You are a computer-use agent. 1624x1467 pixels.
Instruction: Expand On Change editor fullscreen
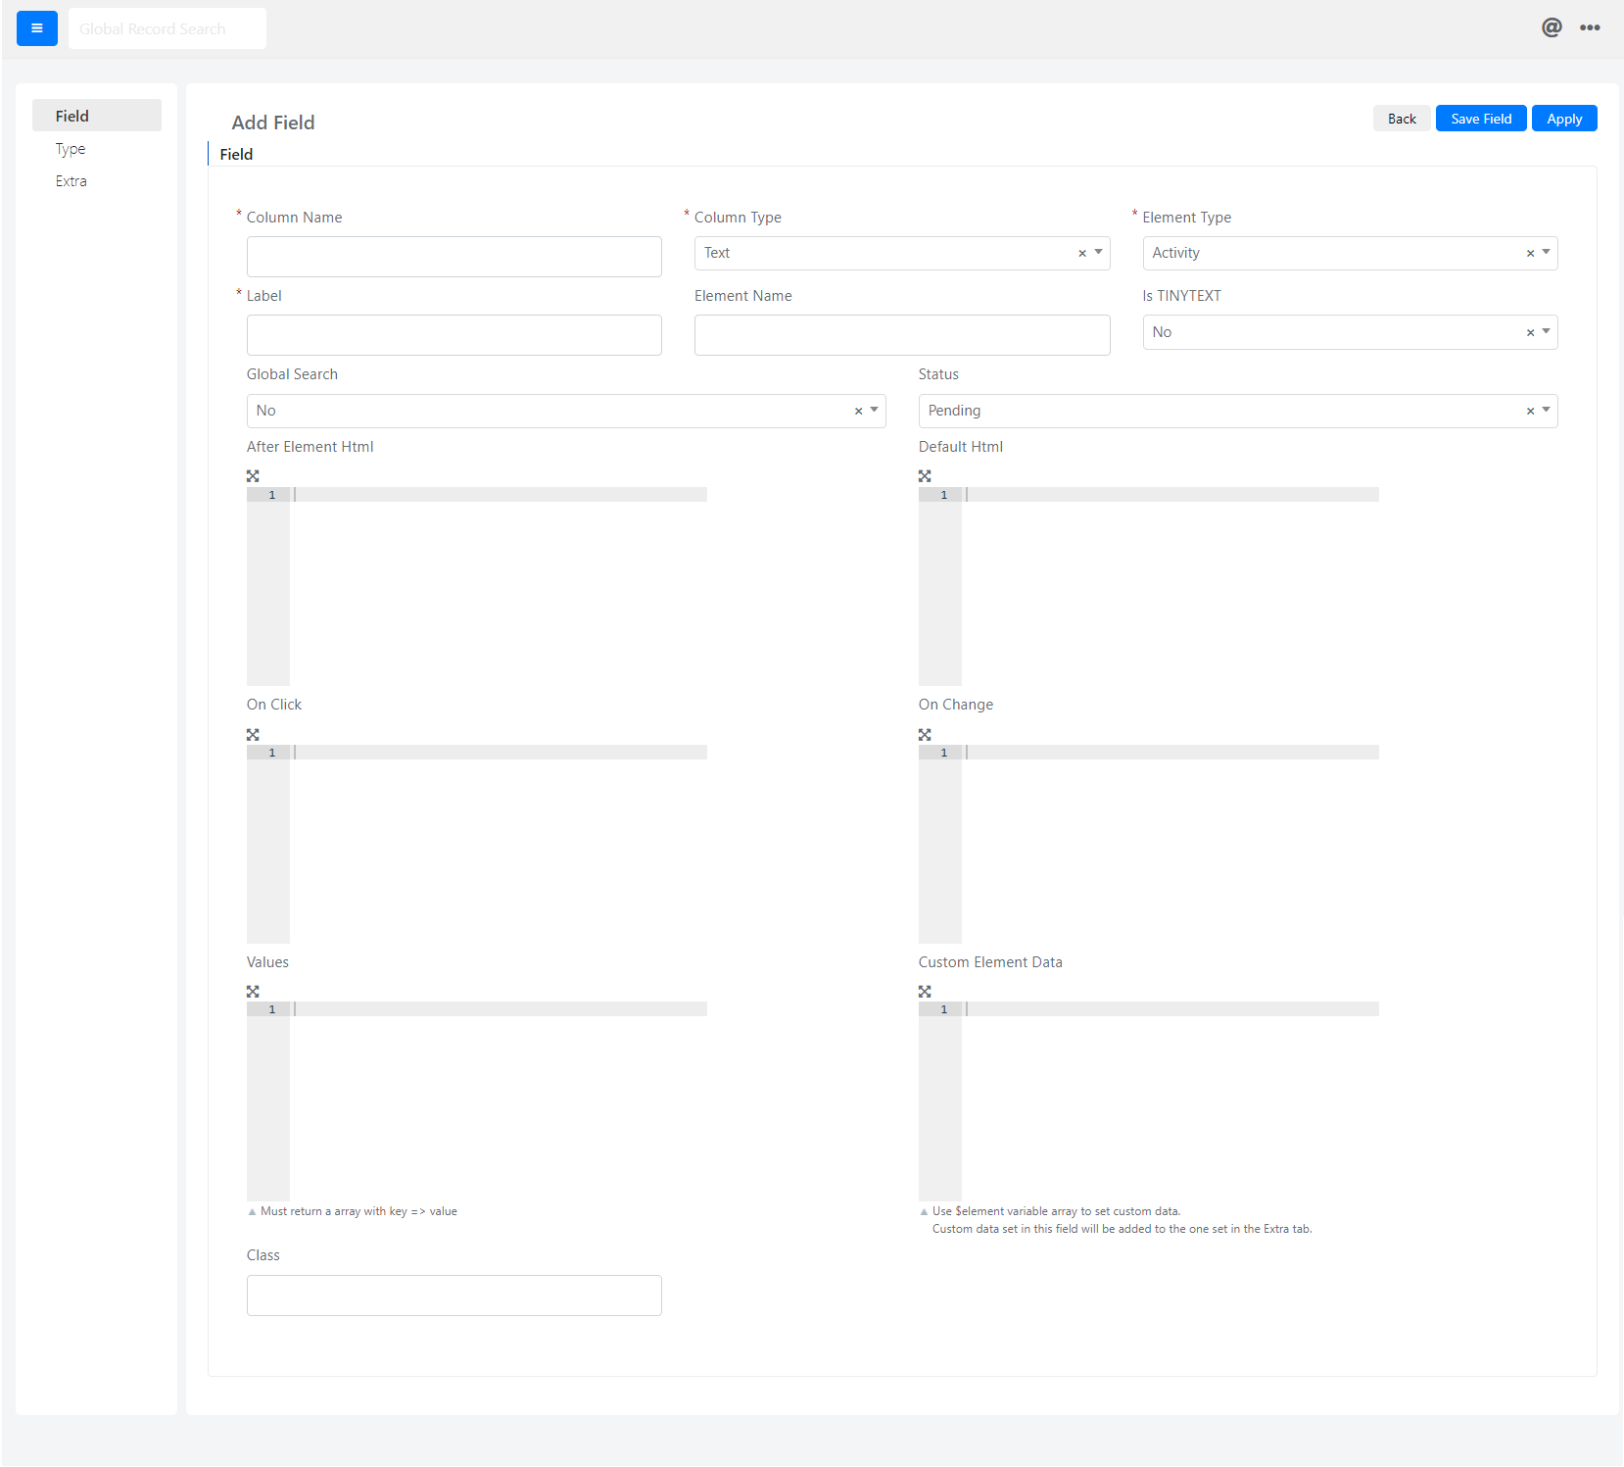[x=925, y=735]
